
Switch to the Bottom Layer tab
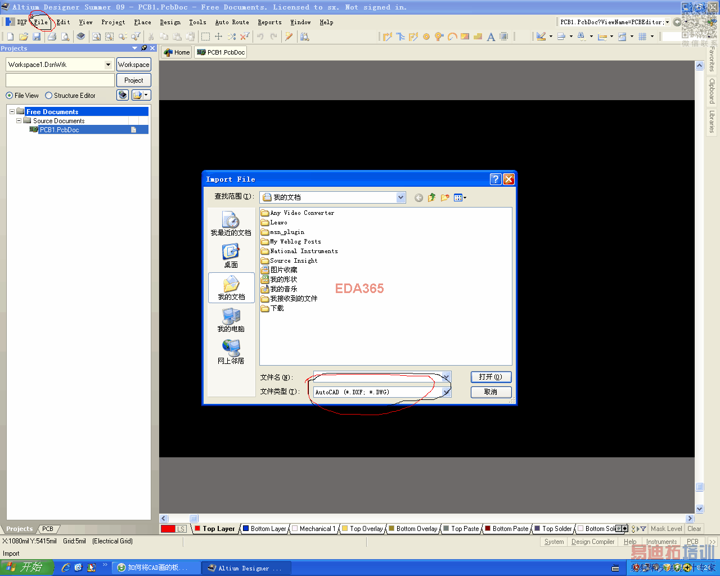tap(264, 529)
